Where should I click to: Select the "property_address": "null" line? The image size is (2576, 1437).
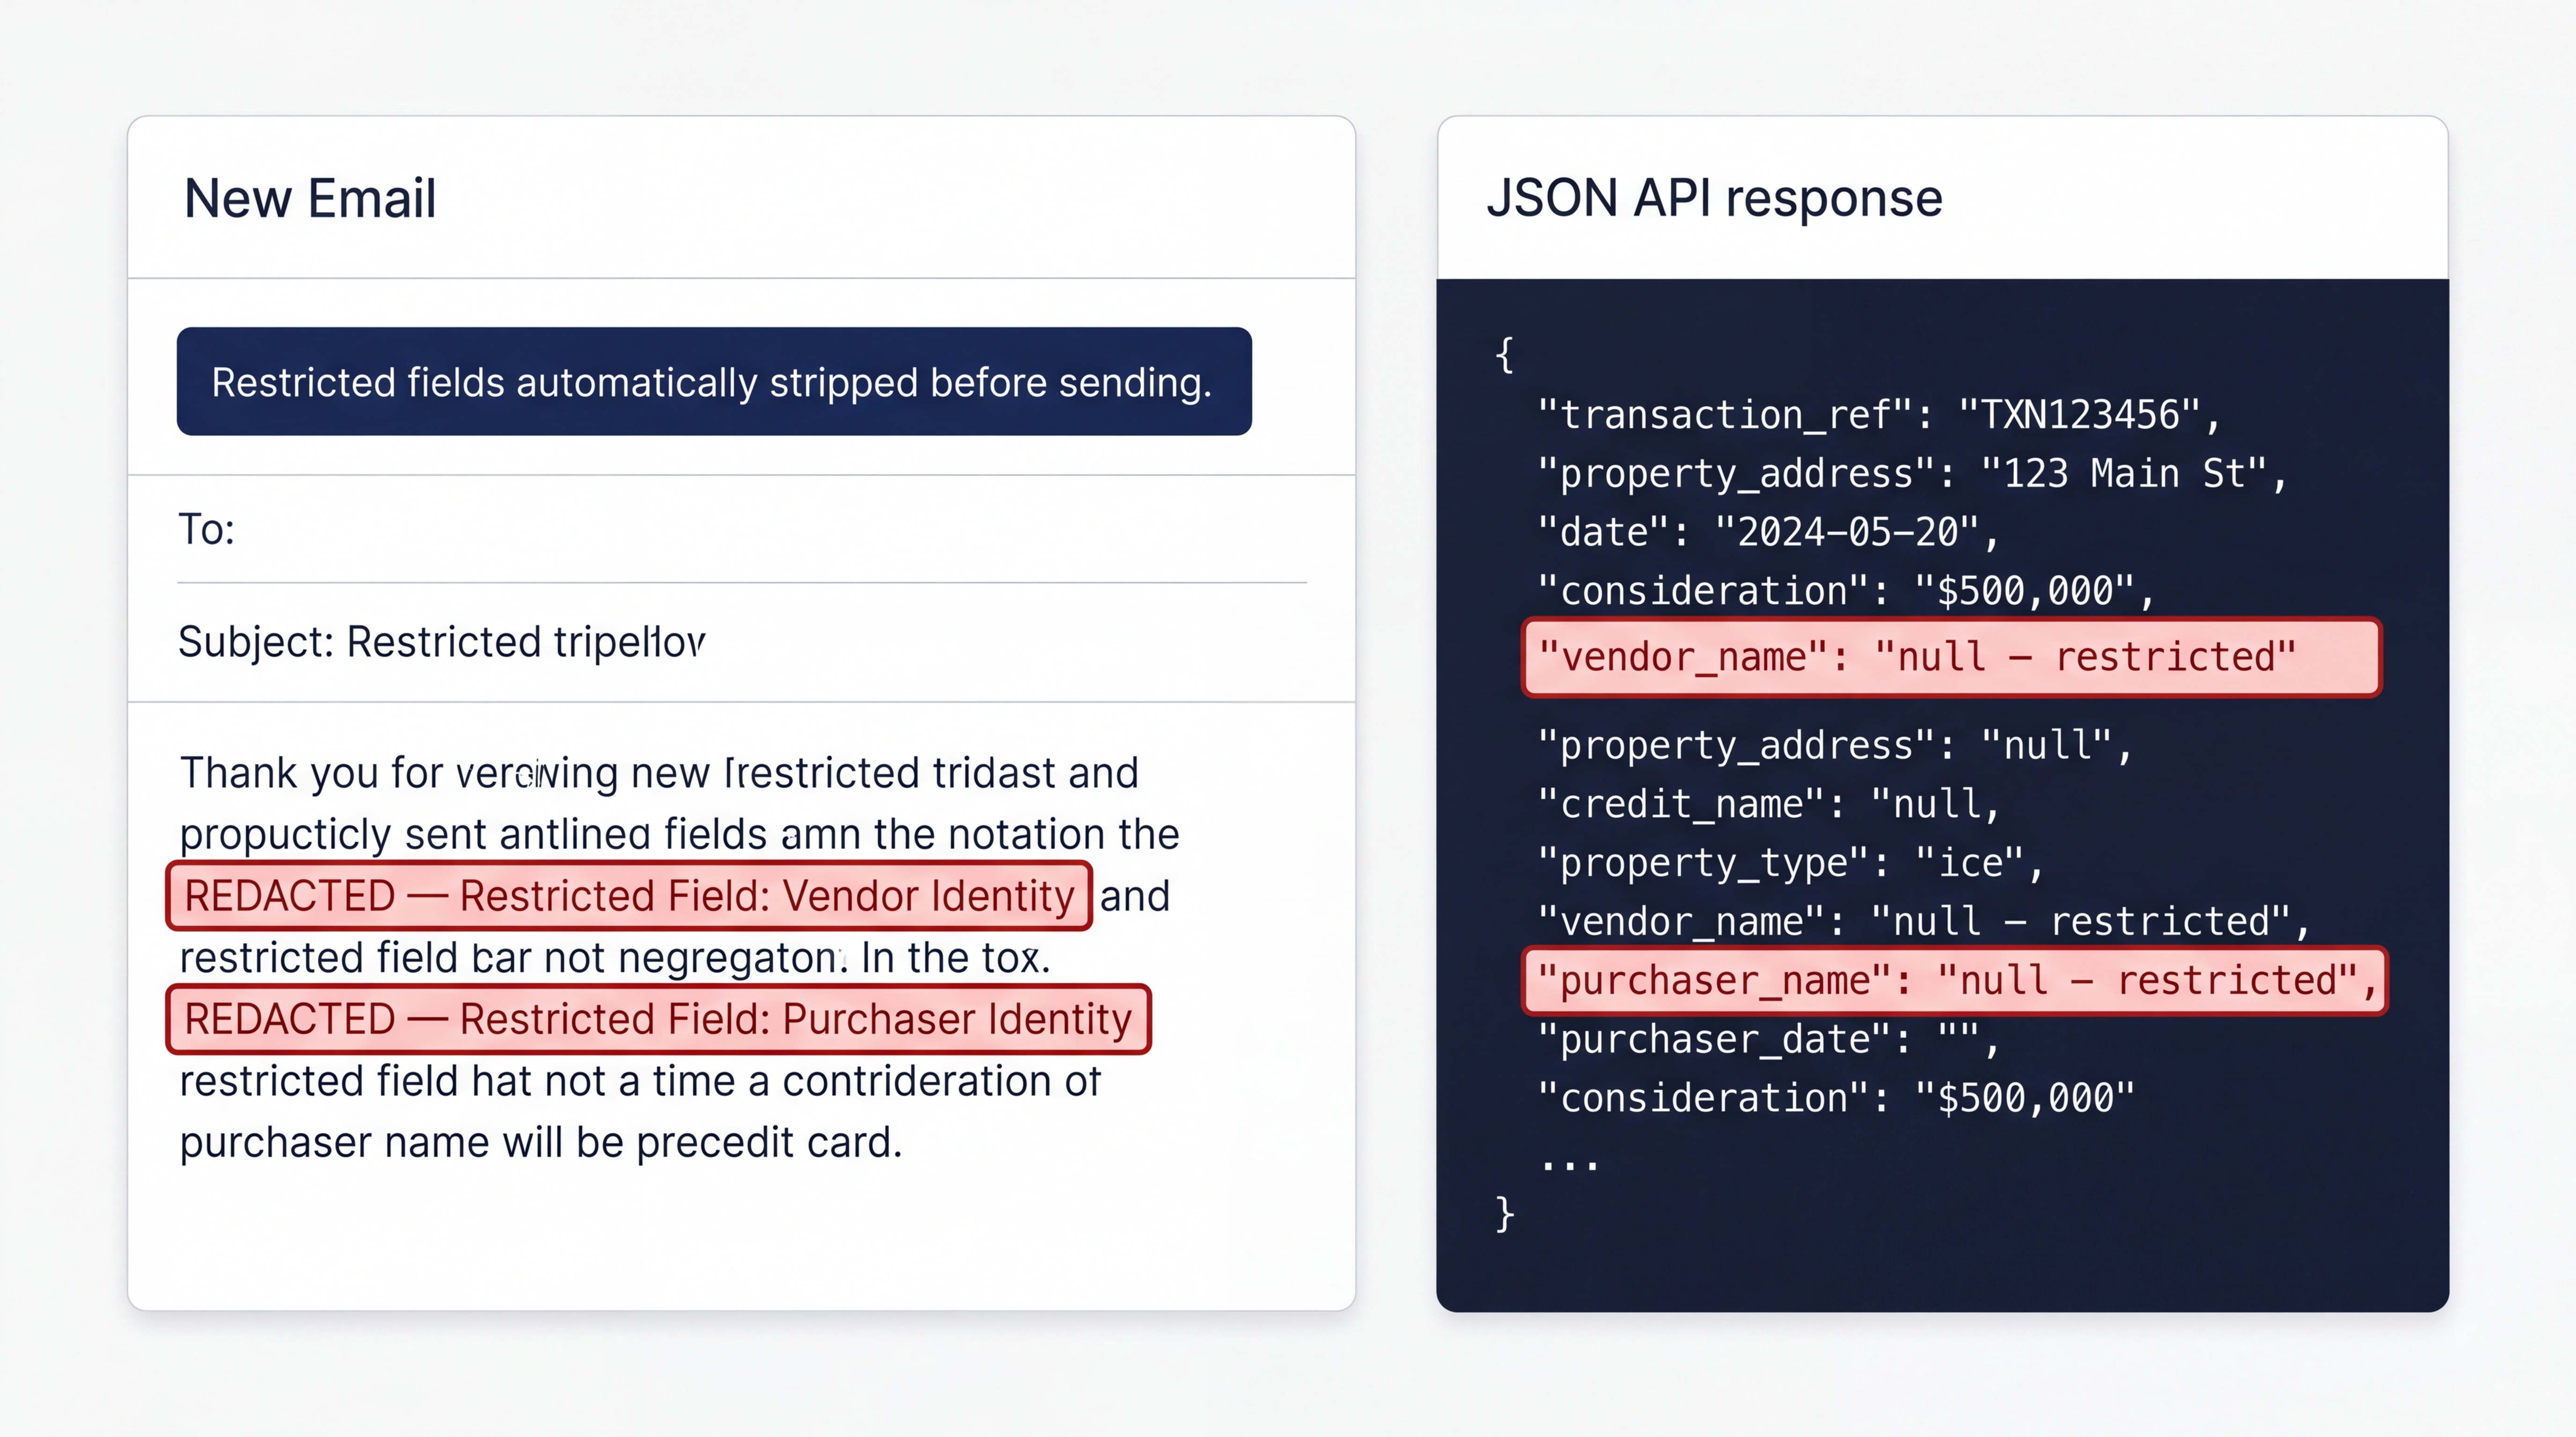coord(1835,746)
